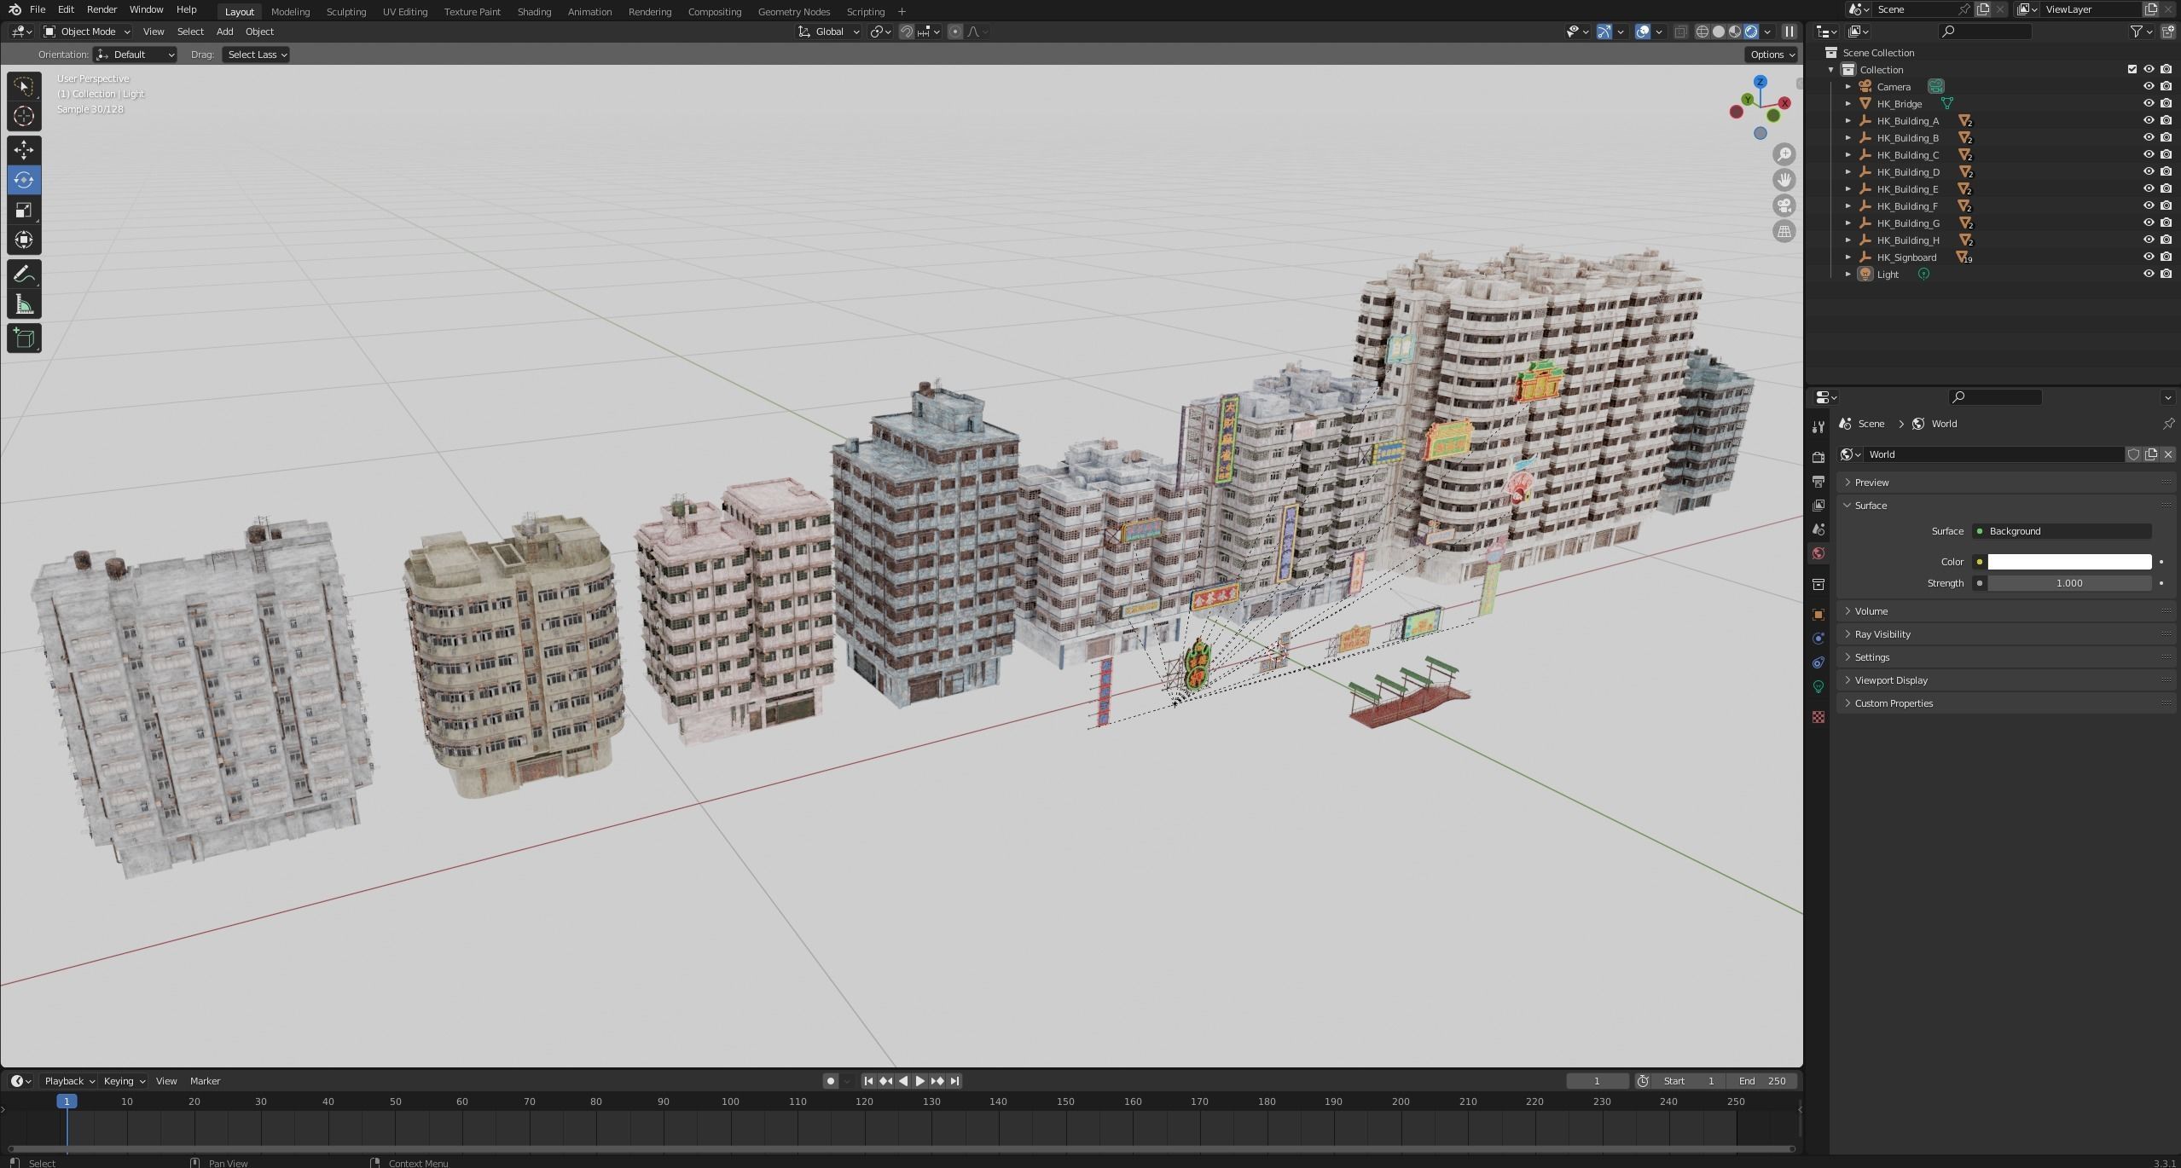Open the View Layer properties tab

(1818, 506)
